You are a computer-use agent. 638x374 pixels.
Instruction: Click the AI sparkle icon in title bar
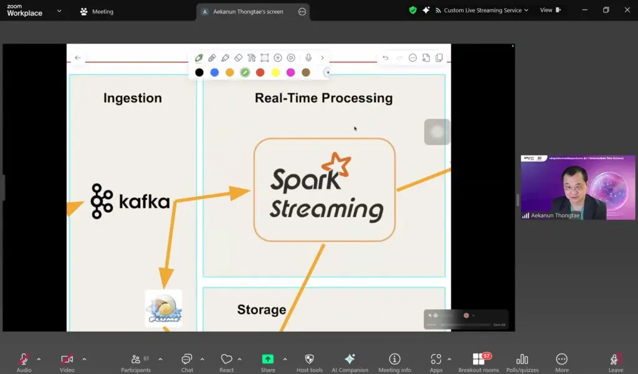tap(426, 10)
